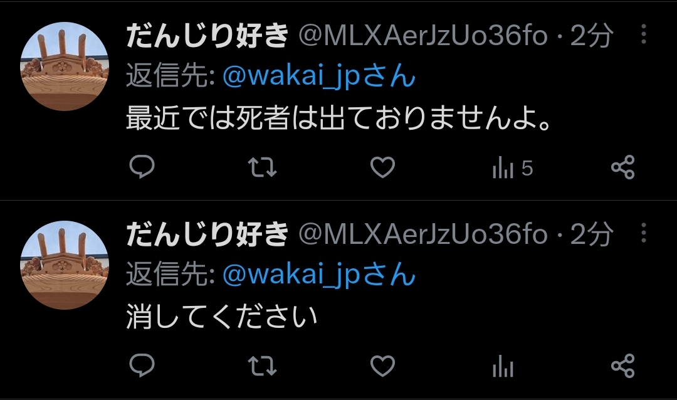
Task: Retweet the first tweet
Action: [262, 167]
